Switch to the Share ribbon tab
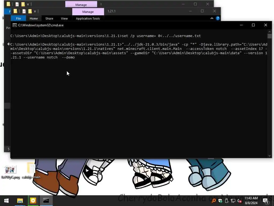The height and width of the screenshot is (206, 274). (49, 19)
